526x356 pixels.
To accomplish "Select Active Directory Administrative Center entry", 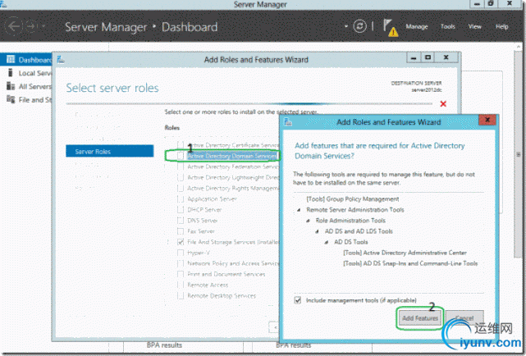I will [x=405, y=253].
